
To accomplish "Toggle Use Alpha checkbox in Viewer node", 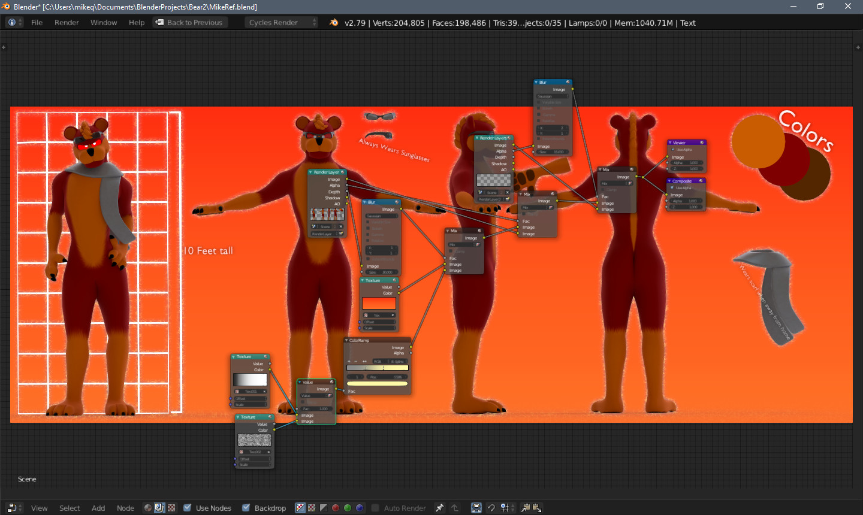I will tap(673, 150).
